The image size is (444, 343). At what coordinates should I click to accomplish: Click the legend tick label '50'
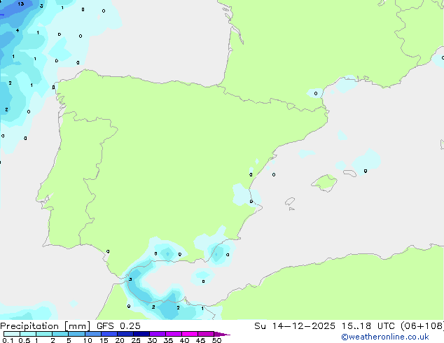[216, 340]
